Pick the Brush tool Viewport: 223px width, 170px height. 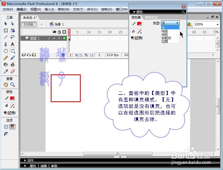point(13,58)
